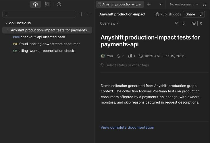Open View complete documentation link
The height and width of the screenshot is (143, 210).
127,128
